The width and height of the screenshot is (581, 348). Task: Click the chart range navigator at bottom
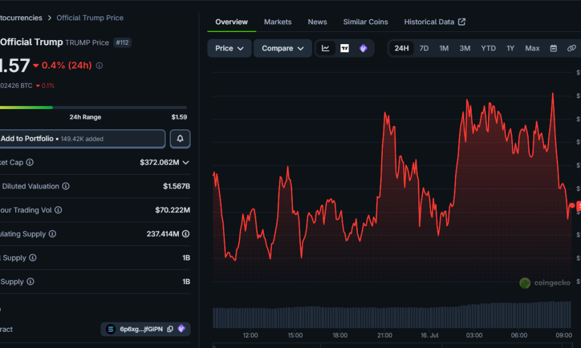pyautogui.click(x=393, y=346)
